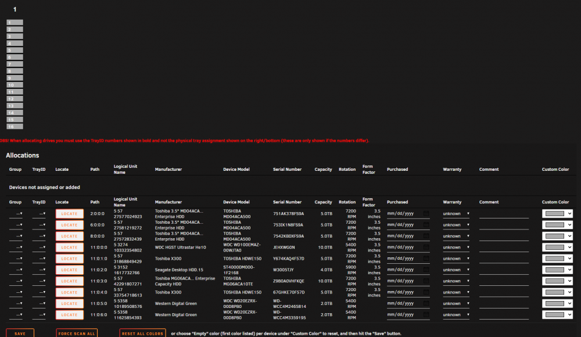This screenshot has width=581, height=337.
Task: Open Group dropdown for path 2:0:0:0 row
Action: 16,214
